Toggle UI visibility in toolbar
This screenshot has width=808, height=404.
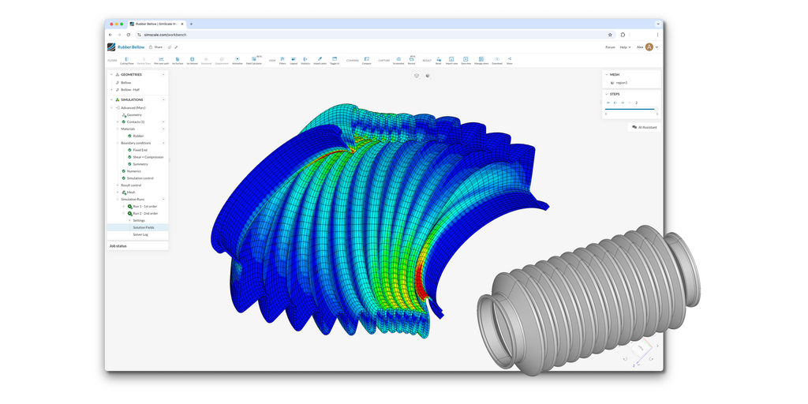335,60
